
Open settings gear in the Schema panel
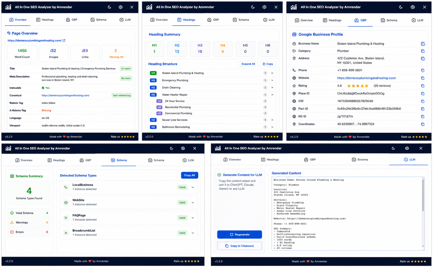[x=183, y=148]
